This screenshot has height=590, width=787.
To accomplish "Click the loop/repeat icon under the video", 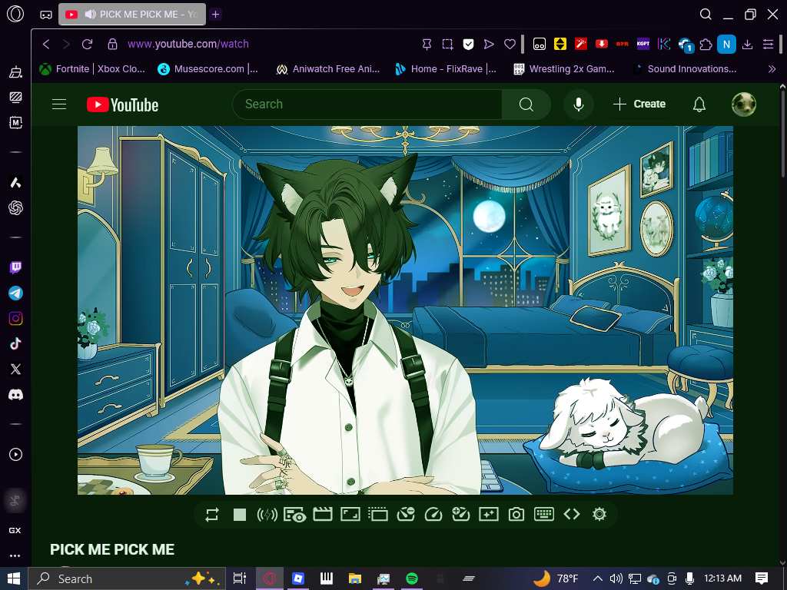I will [212, 514].
